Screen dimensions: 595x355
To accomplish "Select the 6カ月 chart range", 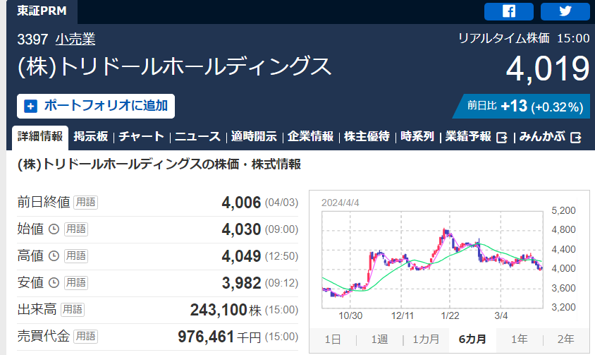I will (472, 339).
